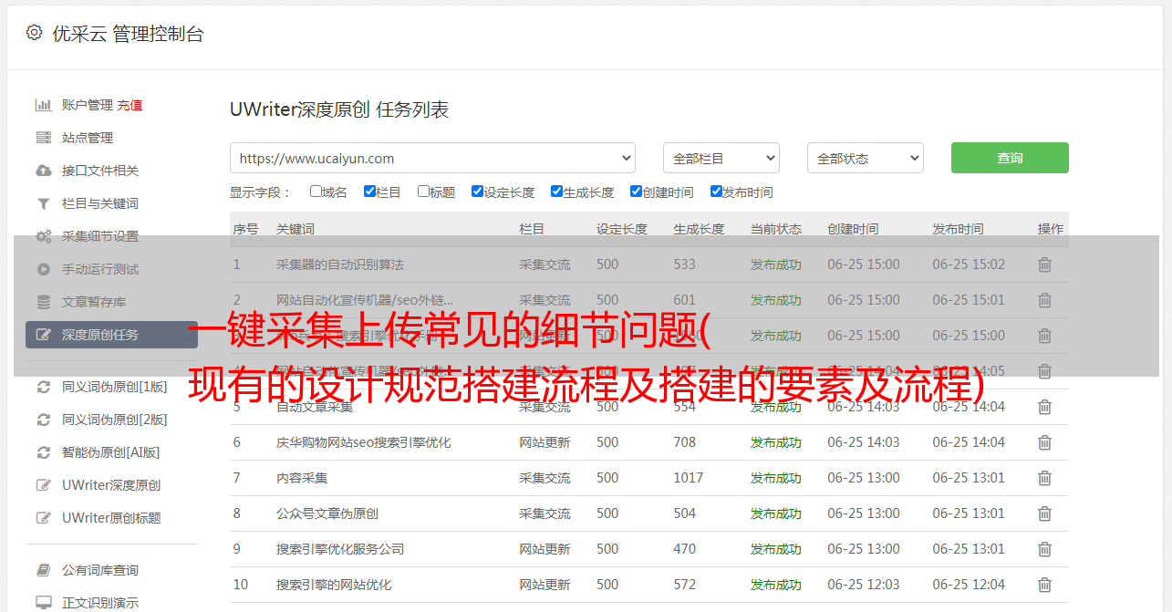Click the 1017 generated length value
This screenshot has height=612, width=1172.
(x=688, y=478)
